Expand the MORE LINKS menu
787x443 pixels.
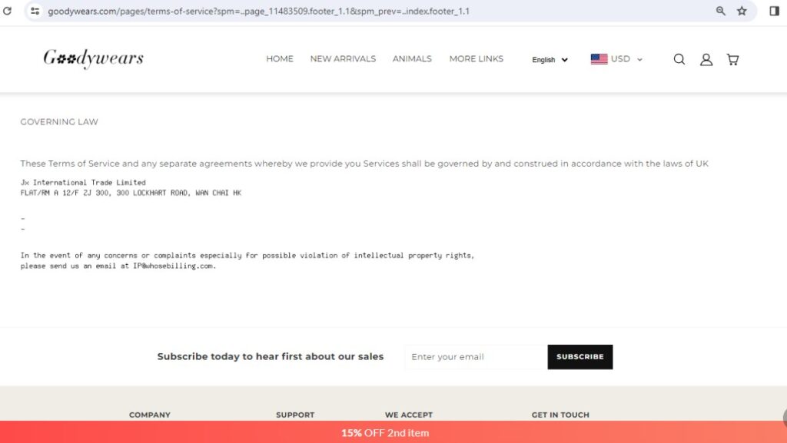[x=477, y=59]
